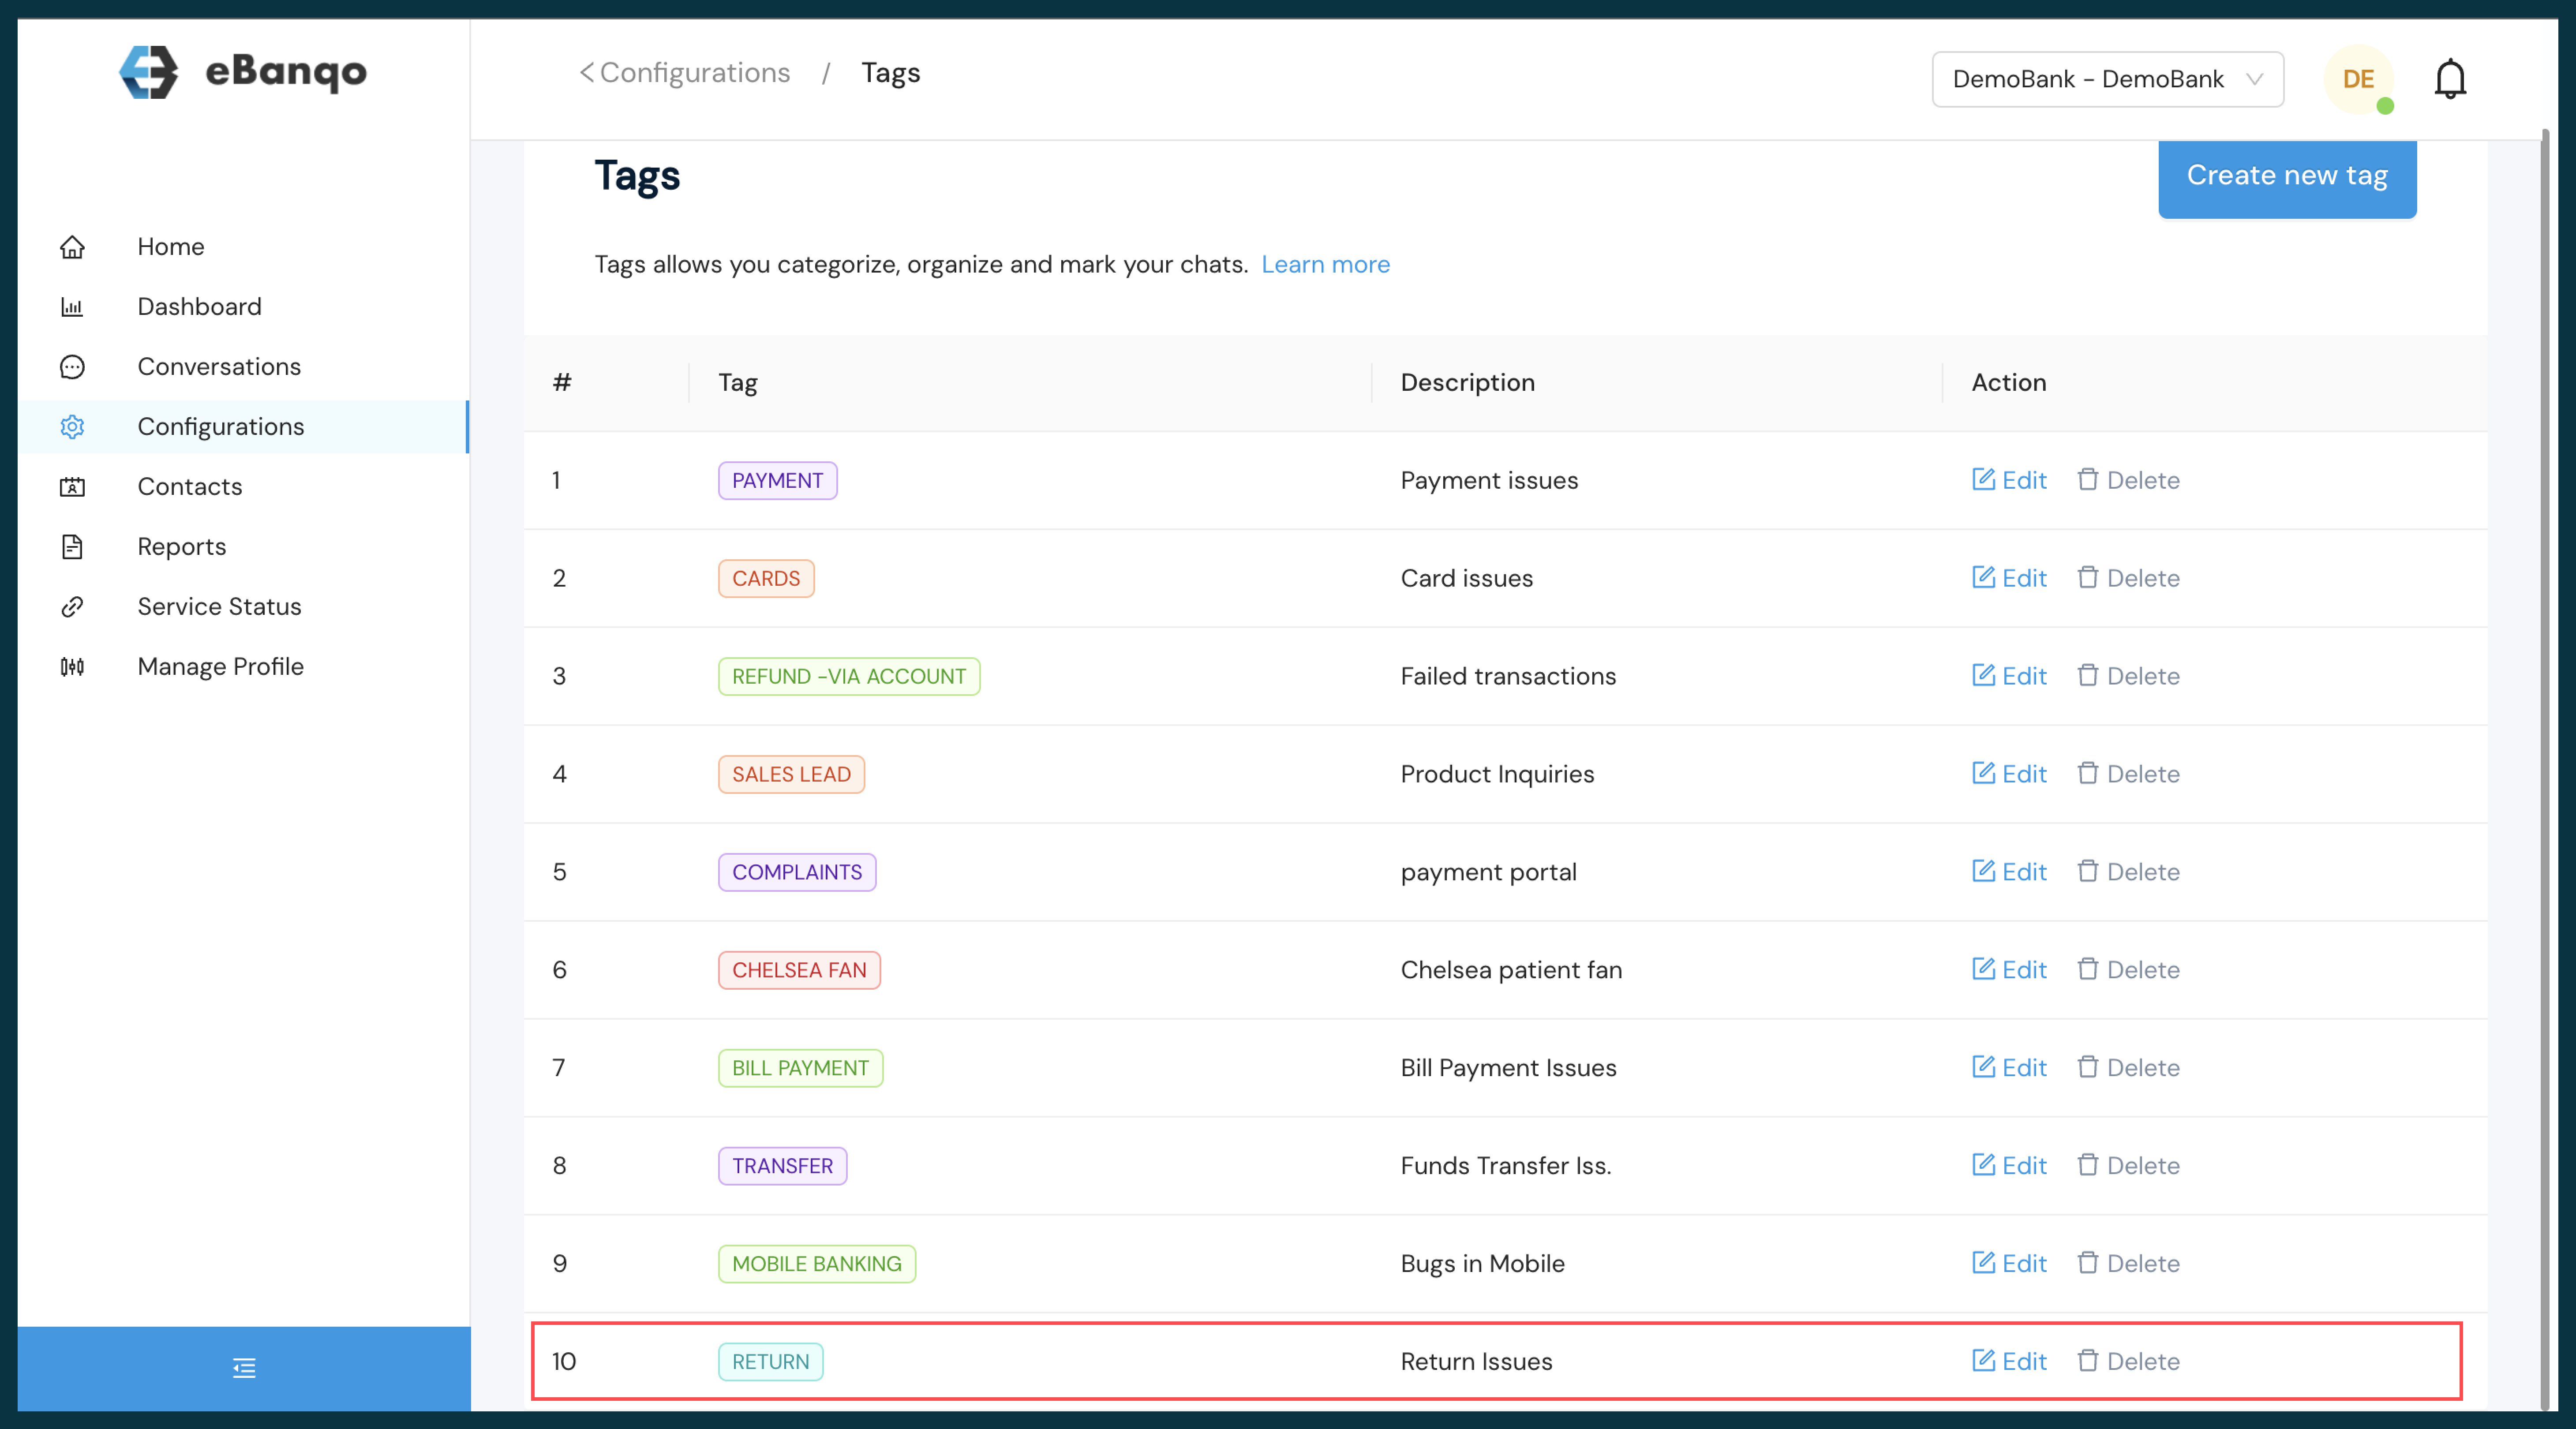Screen dimensions: 2576x1429
Task: Click the Tags breadcrumb label
Action: 890,73
